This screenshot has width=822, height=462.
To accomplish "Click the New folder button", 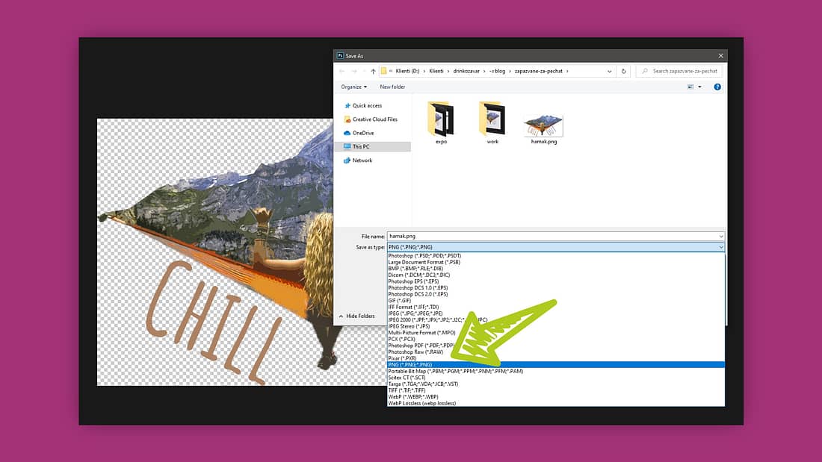I will [x=392, y=87].
